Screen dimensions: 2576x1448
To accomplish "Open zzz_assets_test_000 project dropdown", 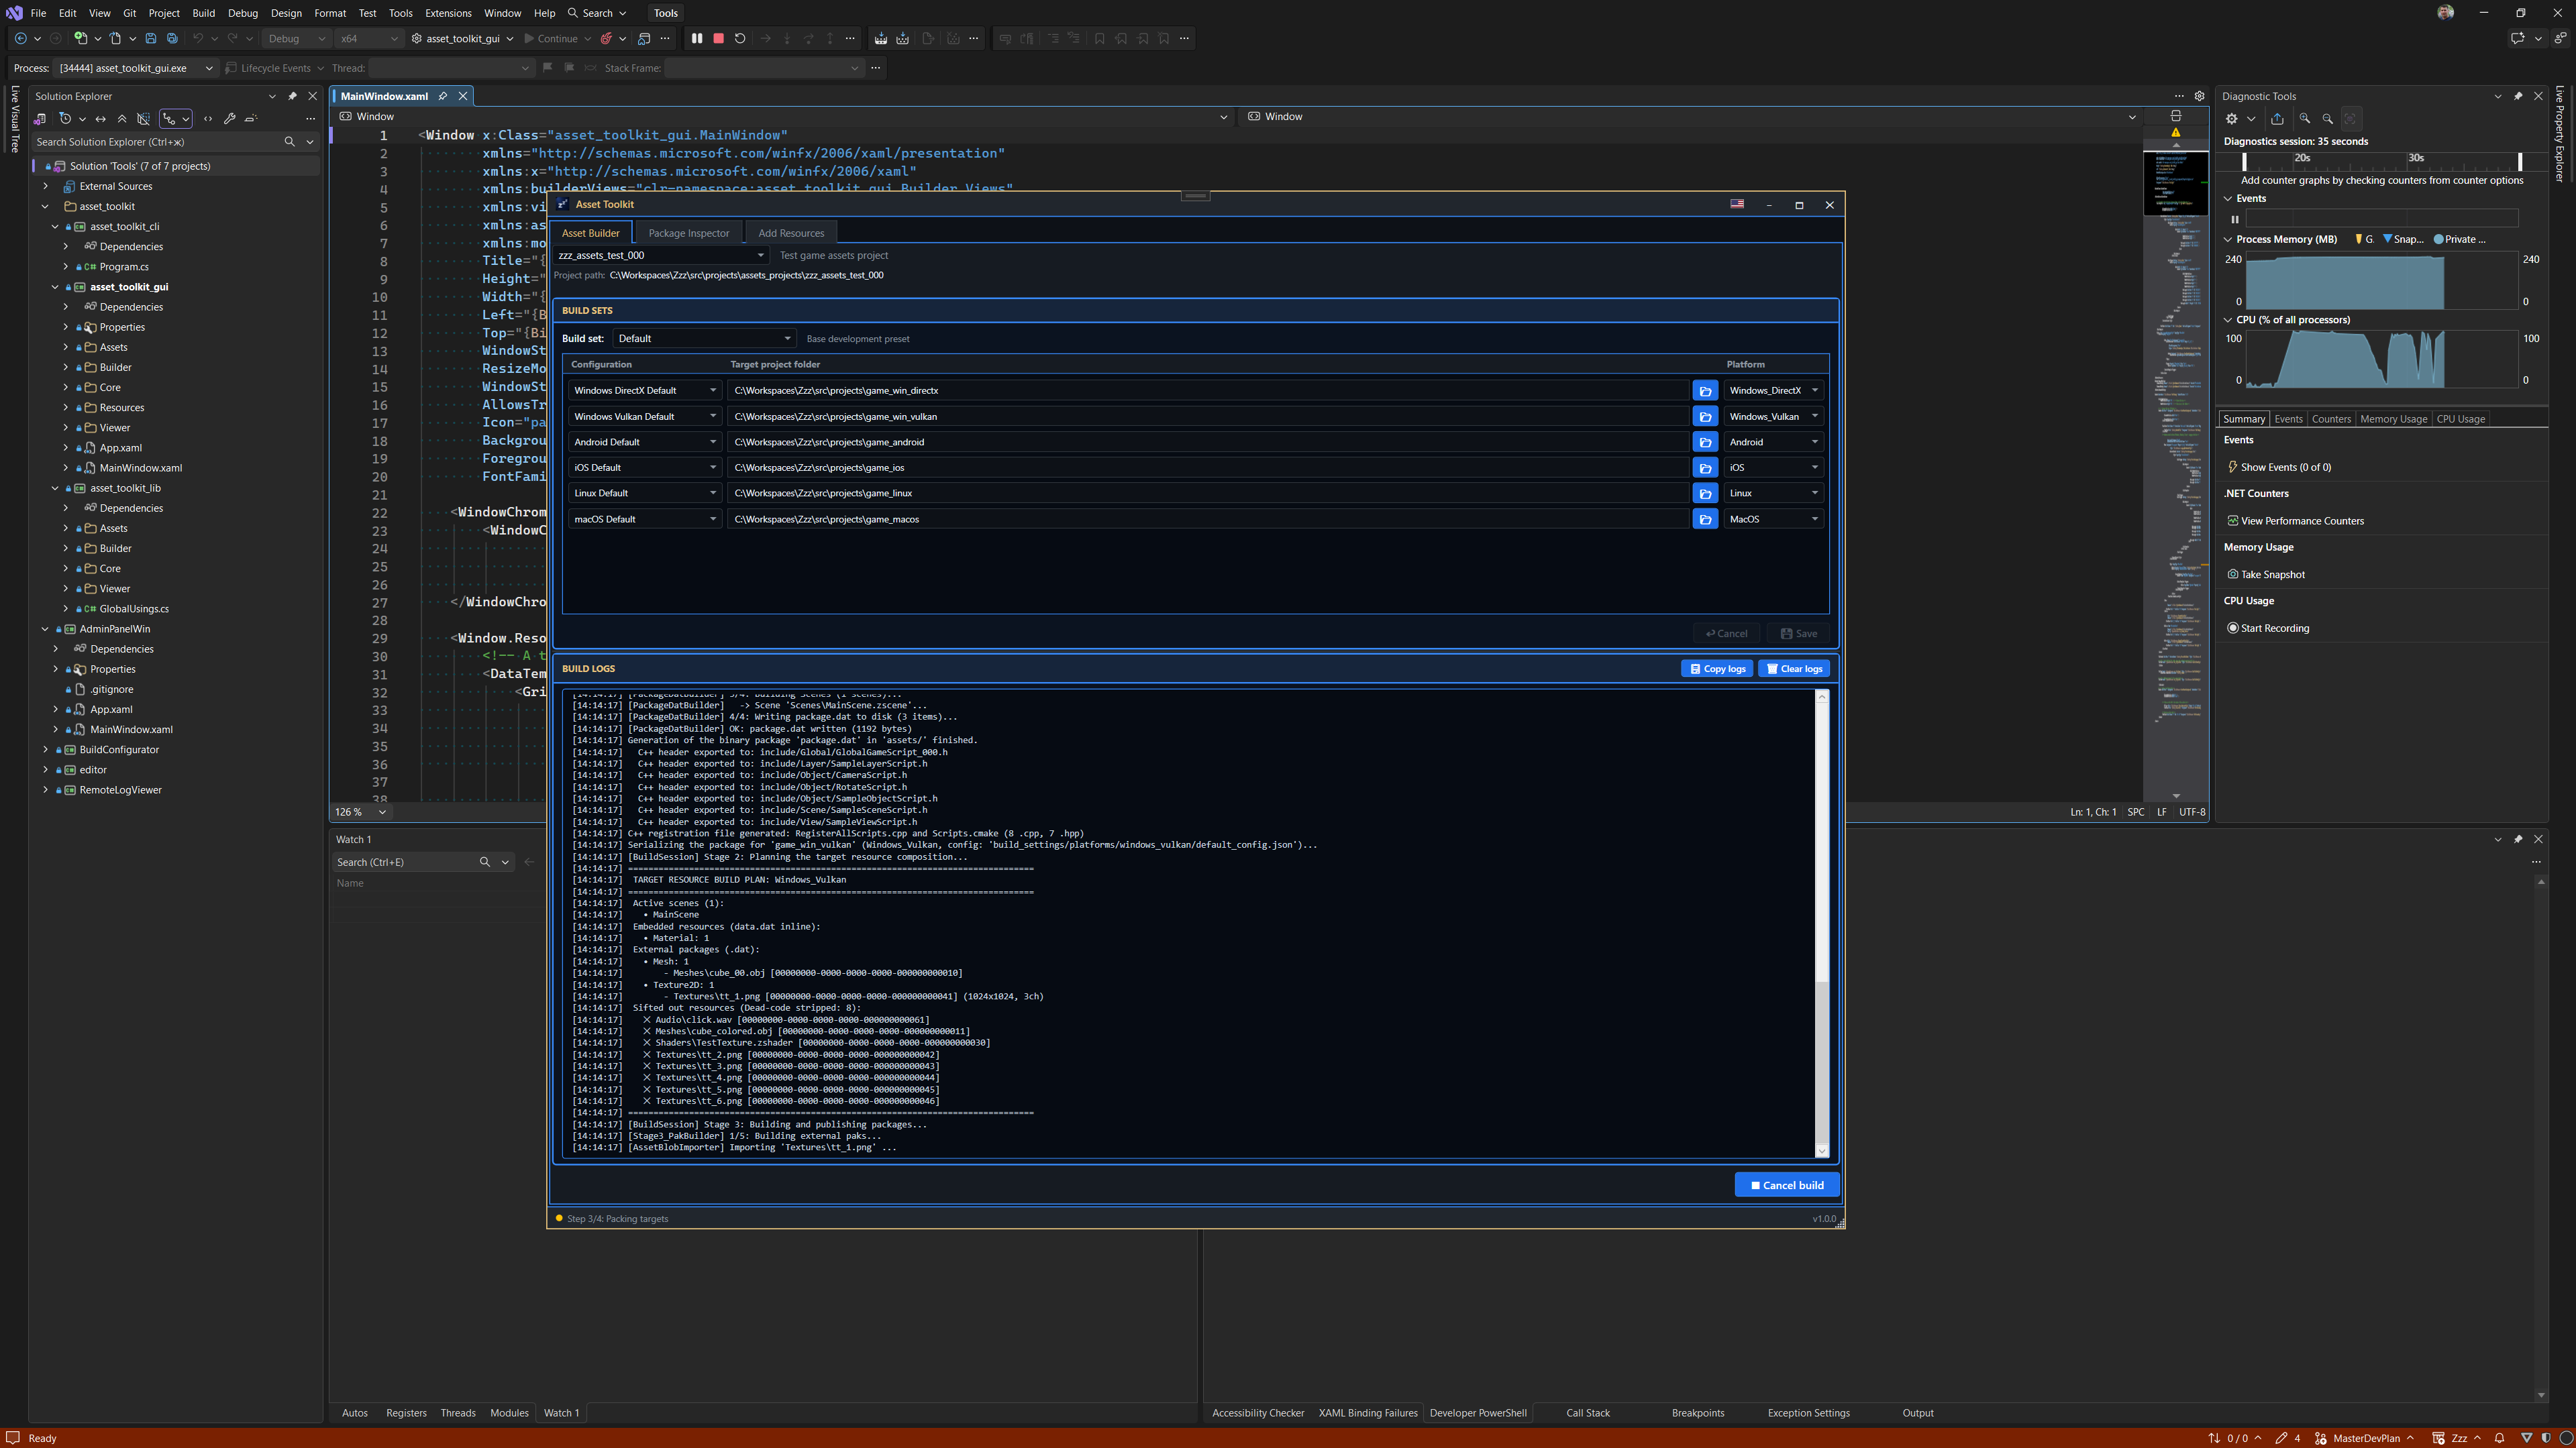I will (x=661, y=255).
